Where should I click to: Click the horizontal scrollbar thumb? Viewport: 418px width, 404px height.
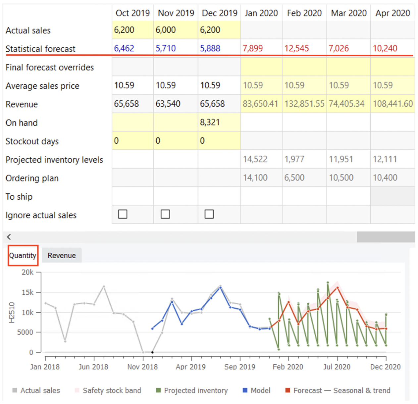click(386, 237)
